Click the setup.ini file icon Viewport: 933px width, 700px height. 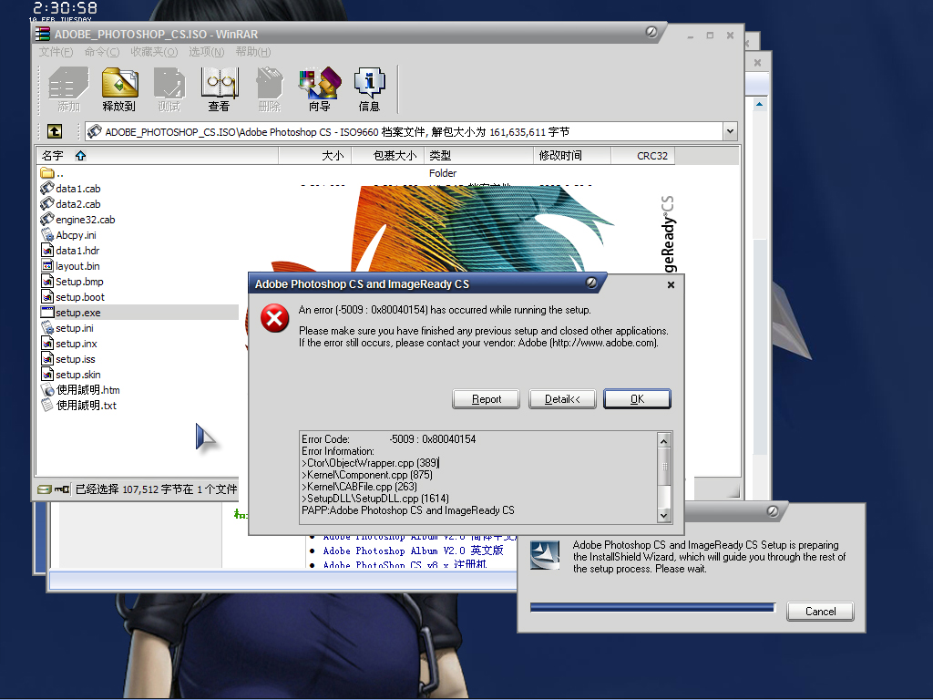pos(47,327)
